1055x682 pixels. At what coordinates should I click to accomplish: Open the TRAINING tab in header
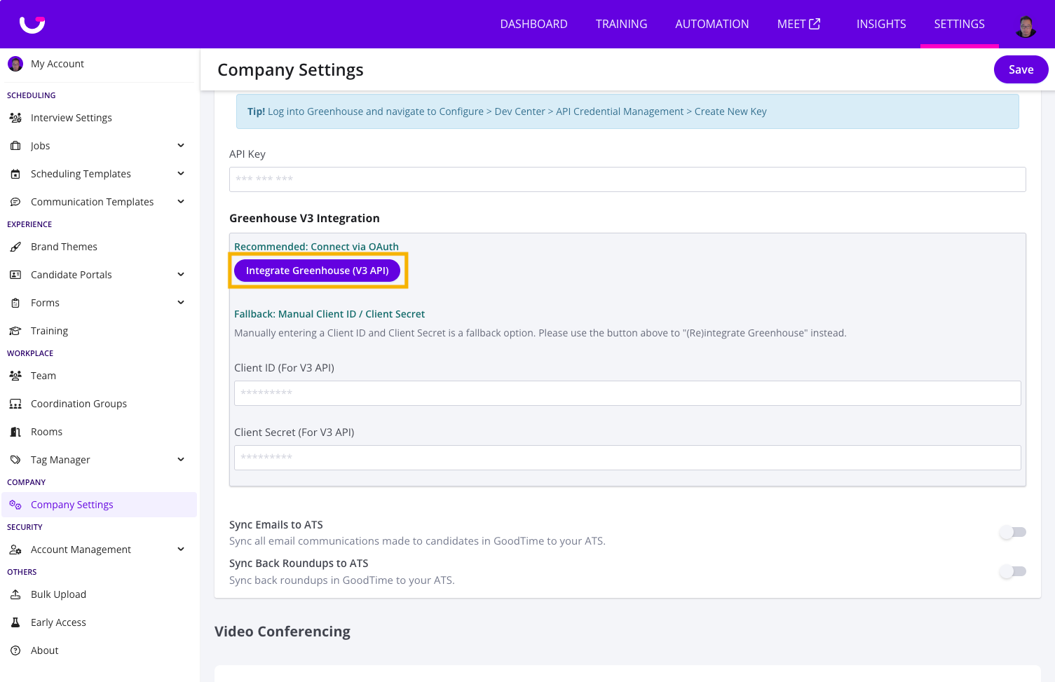621,24
